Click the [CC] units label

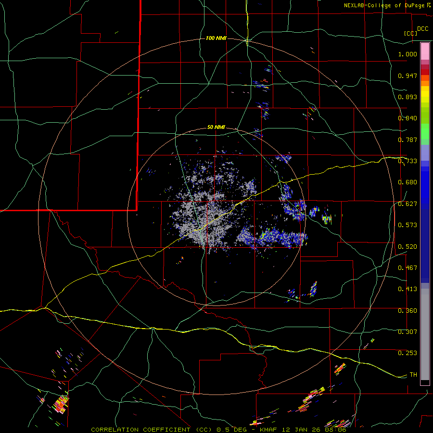(411, 33)
